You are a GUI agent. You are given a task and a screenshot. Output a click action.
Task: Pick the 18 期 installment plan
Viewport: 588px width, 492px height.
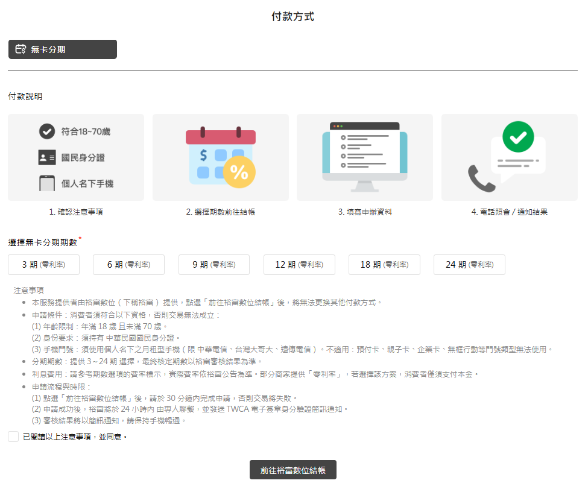point(384,265)
